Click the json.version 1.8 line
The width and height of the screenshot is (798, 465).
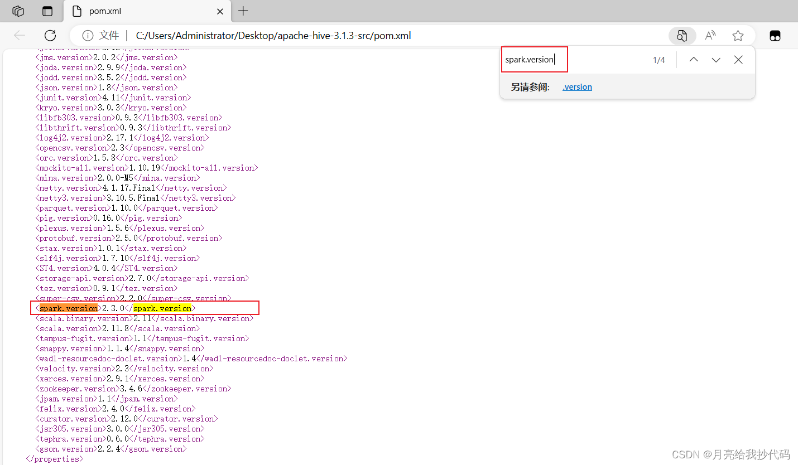tap(107, 88)
